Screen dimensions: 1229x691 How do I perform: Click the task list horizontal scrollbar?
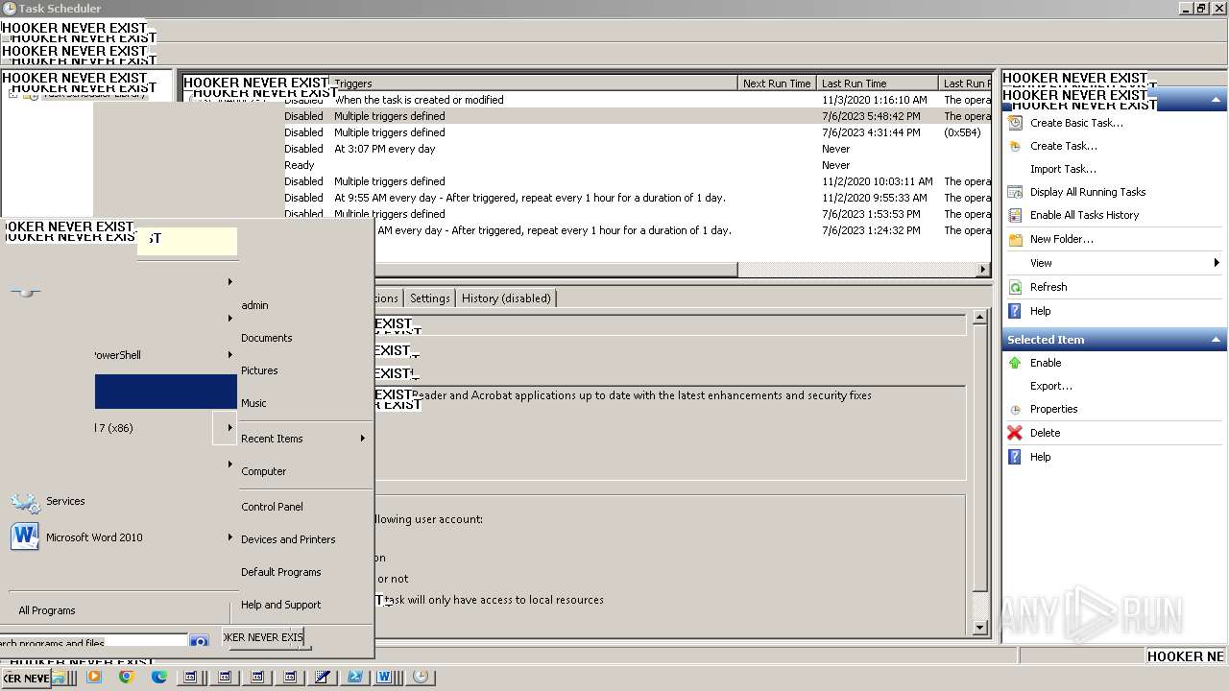coord(557,270)
